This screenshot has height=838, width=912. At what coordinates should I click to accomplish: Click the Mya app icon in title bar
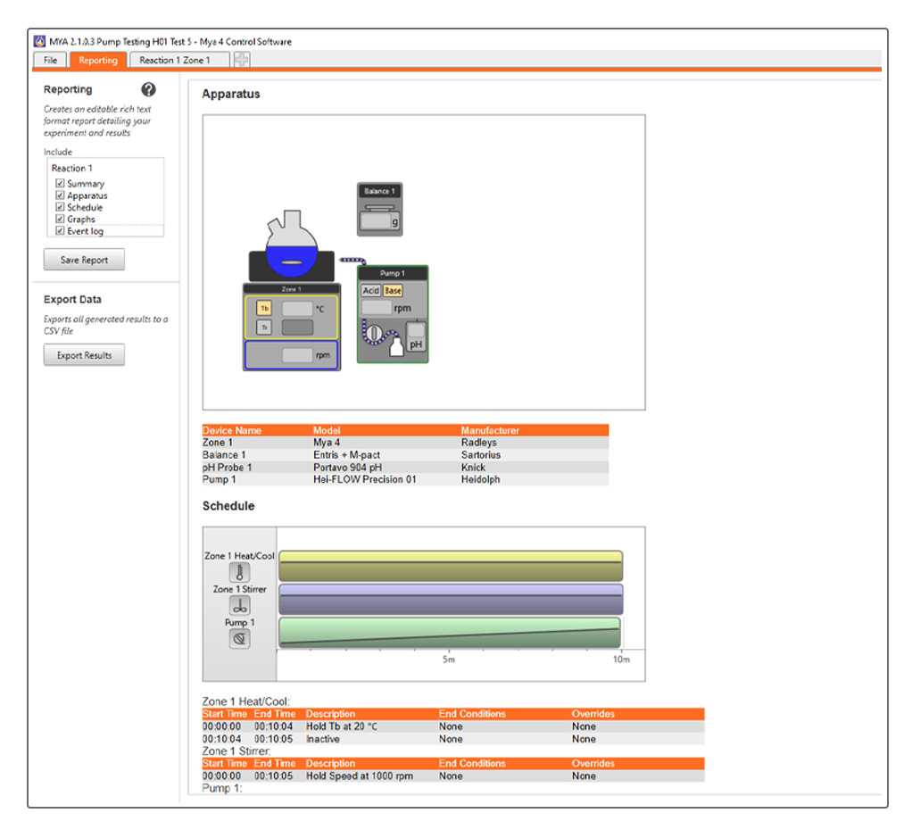(39, 41)
